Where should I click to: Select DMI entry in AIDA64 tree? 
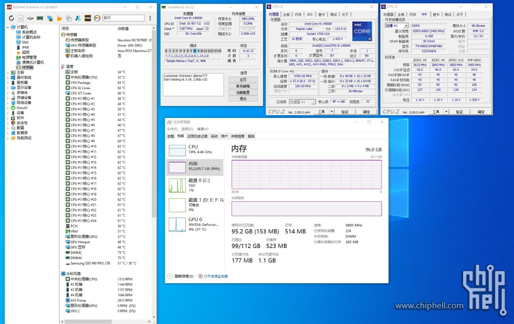25,42
